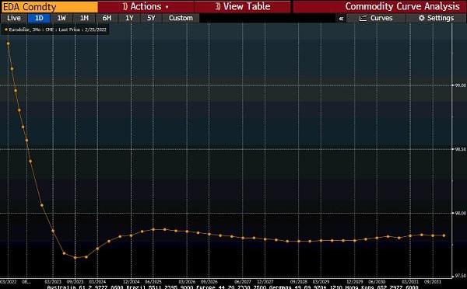Click the Curves chart icon

click(x=363, y=18)
